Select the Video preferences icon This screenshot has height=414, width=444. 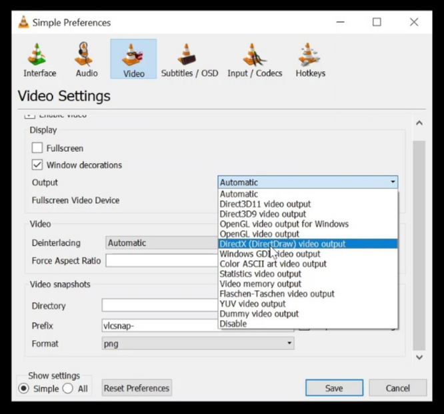coord(133,59)
